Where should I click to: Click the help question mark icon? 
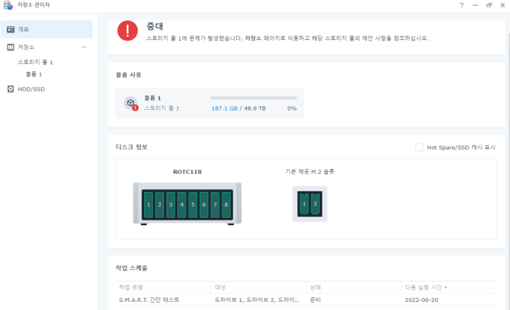(x=462, y=5)
